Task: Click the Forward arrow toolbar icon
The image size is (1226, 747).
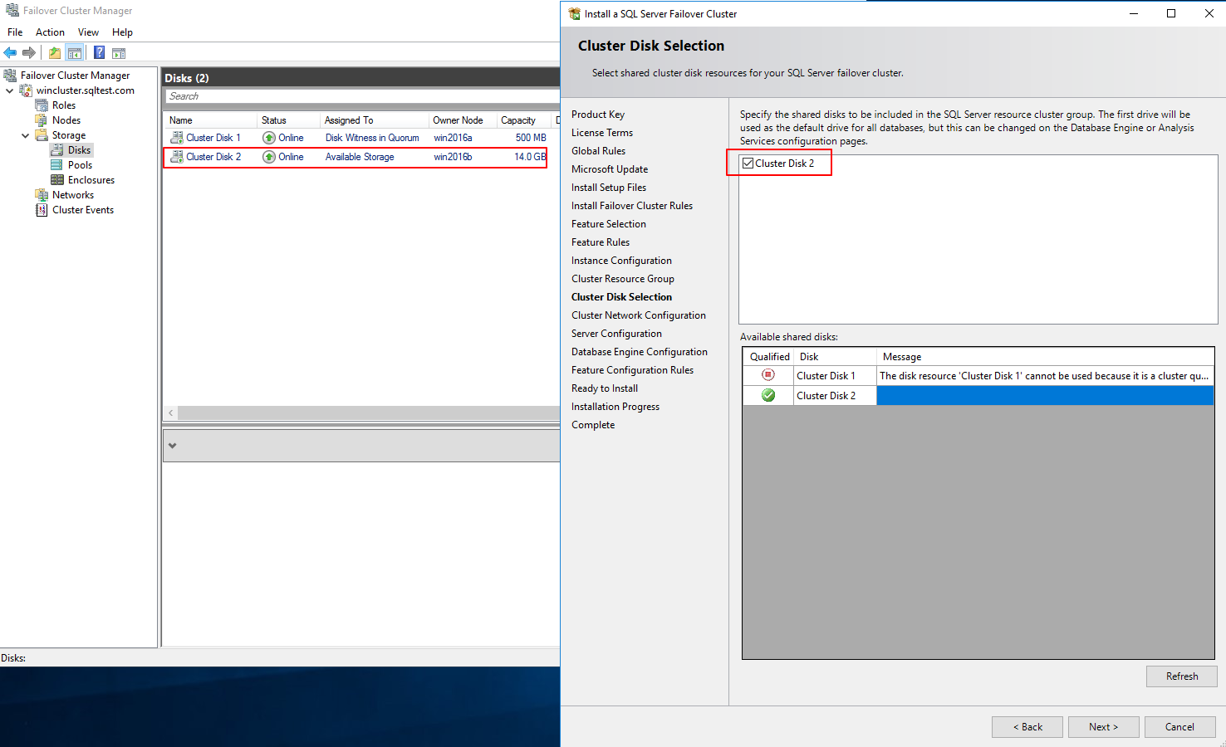Action: pyautogui.click(x=29, y=53)
